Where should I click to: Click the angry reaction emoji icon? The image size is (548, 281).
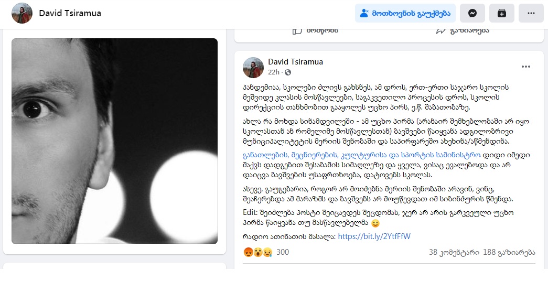pyautogui.click(x=248, y=252)
